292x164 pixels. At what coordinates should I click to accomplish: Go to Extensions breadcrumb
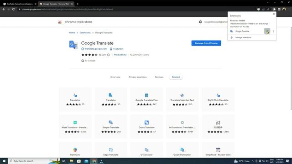click(x=85, y=33)
